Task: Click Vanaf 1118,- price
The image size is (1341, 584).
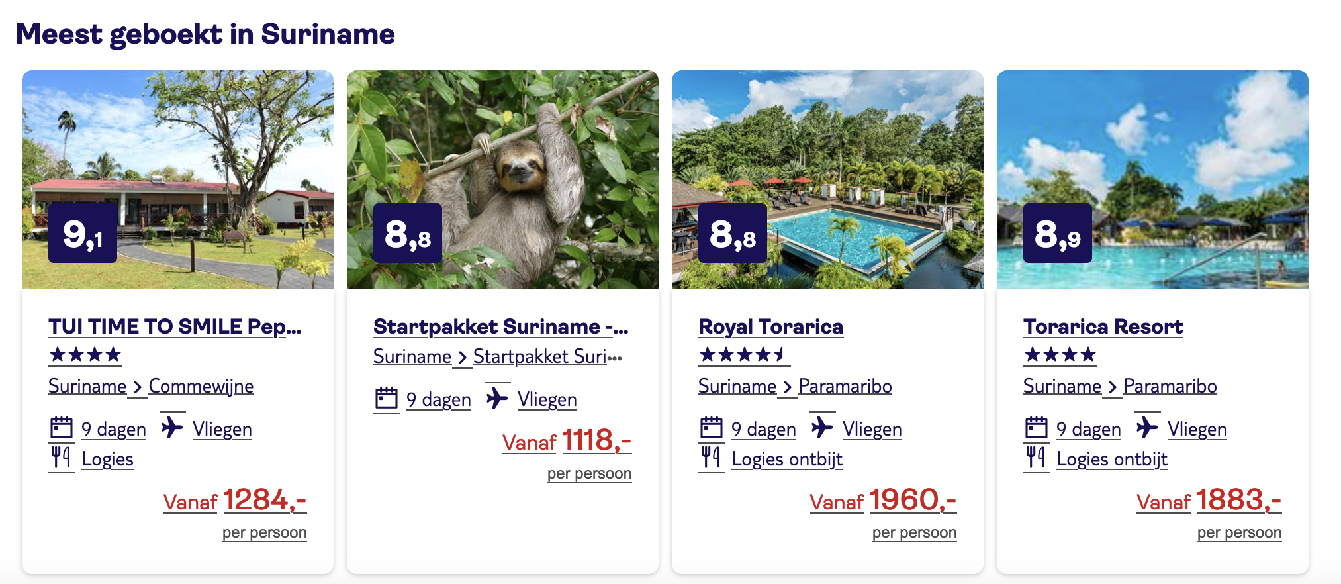Action: click(567, 441)
